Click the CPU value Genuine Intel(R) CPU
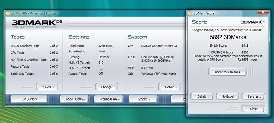The height and width of the screenshot is (123, 274). pos(158,59)
